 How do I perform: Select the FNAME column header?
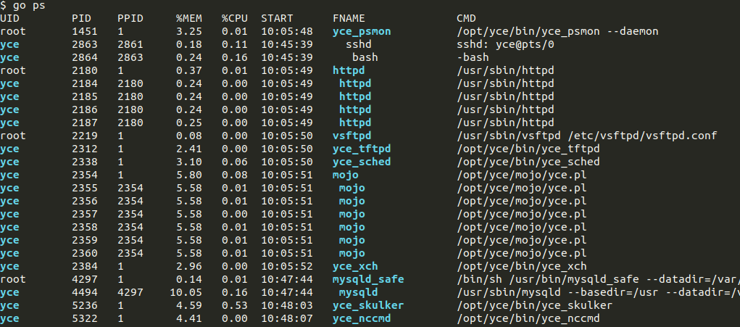point(349,18)
